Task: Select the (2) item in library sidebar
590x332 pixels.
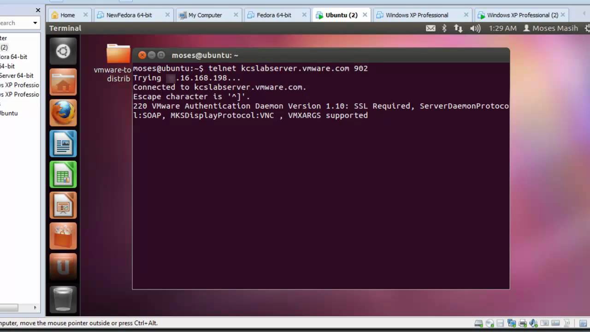Action: click(x=4, y=47)
